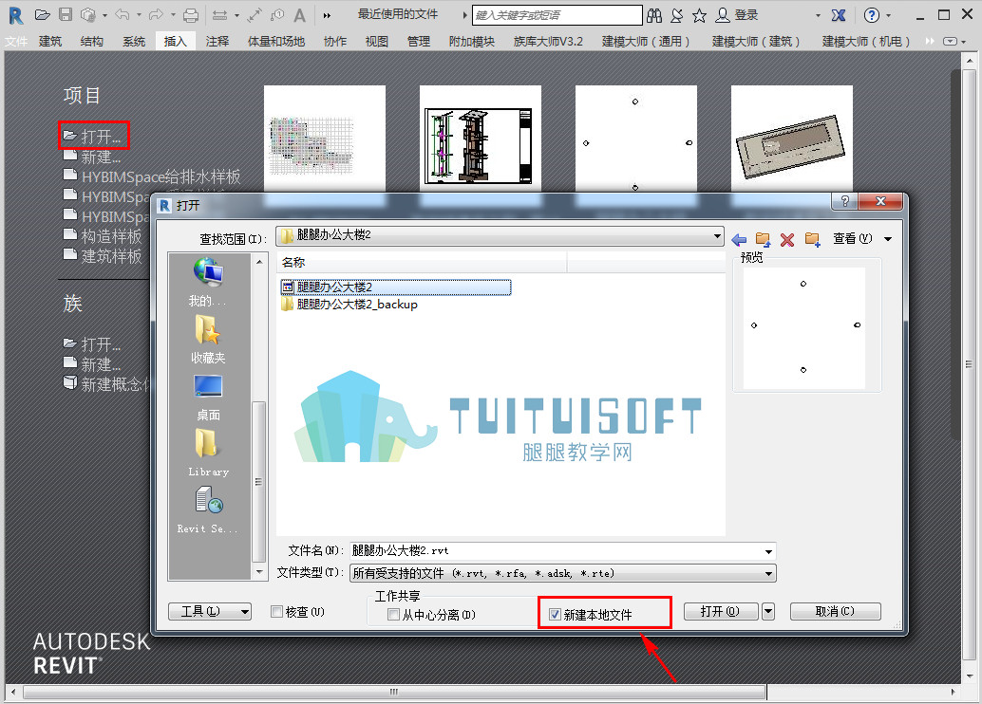Select the 腿腿办公大楼2 project file in list
982x704 pixels.
tap(396, 287)
